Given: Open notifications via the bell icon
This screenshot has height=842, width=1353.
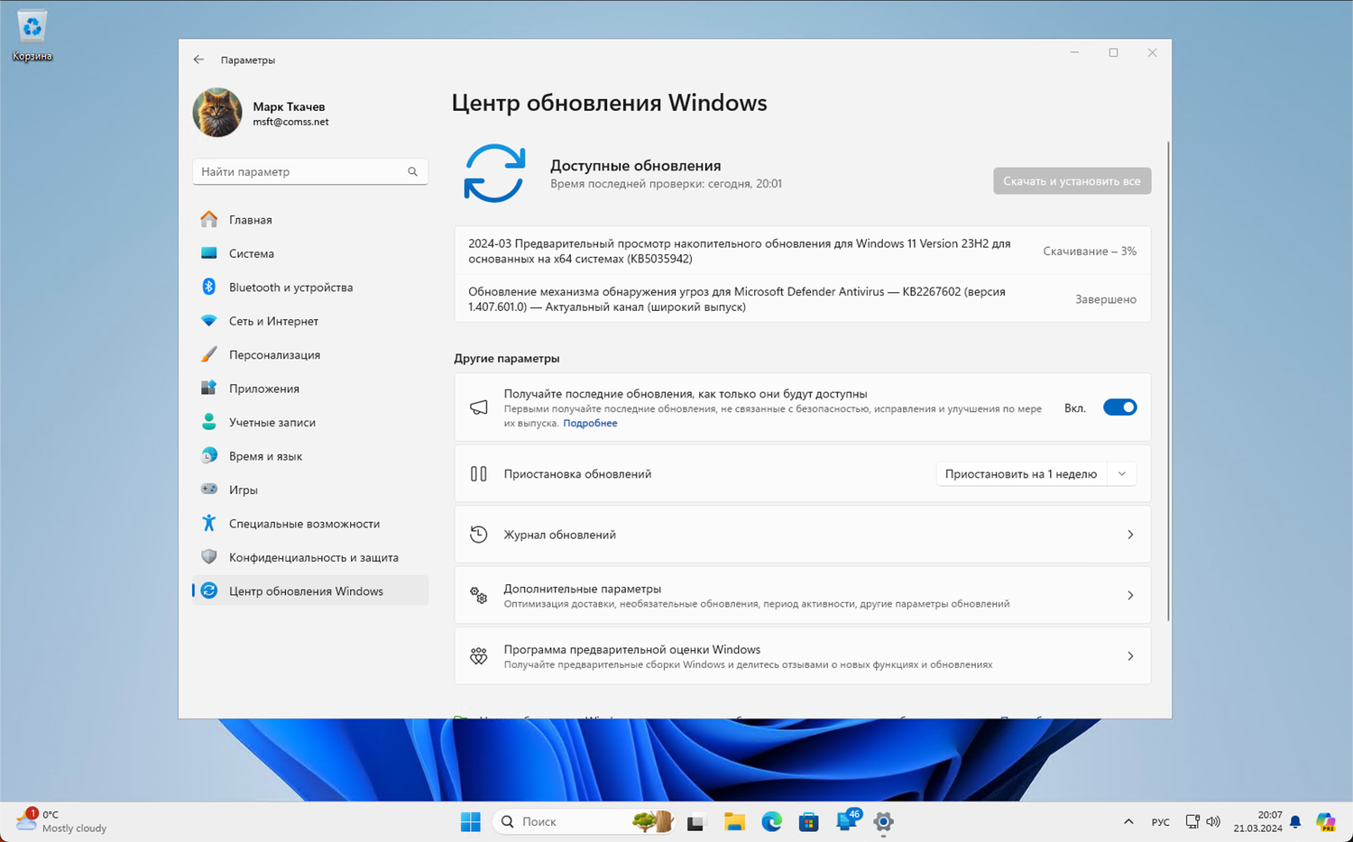Looking at the screenshot, I should pos(1295,821).
